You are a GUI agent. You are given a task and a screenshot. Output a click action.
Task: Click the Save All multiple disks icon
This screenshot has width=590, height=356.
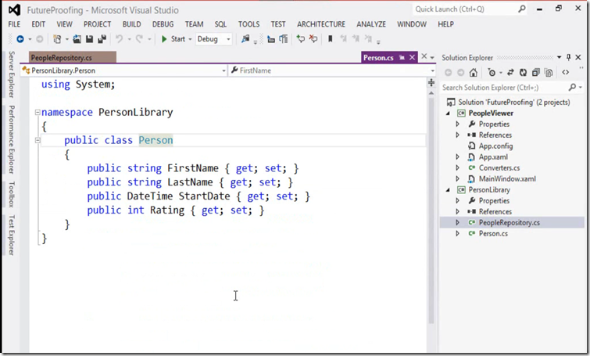(x=102, y=39)
